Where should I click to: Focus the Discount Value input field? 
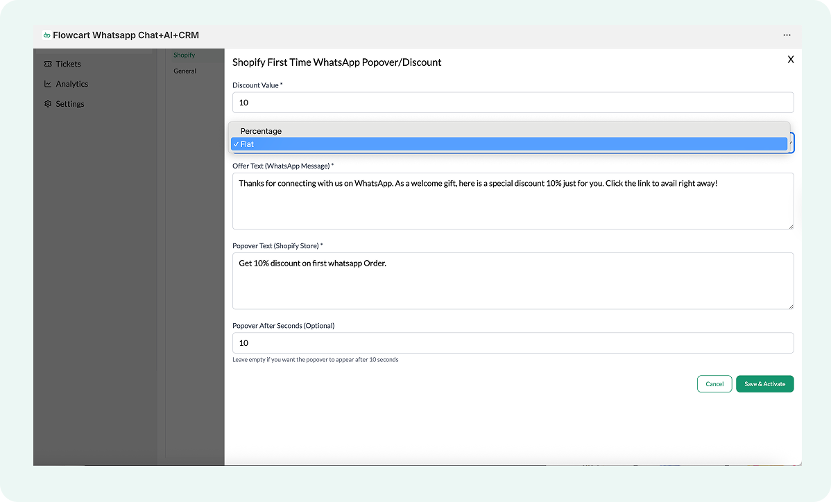tap(513, 102)
